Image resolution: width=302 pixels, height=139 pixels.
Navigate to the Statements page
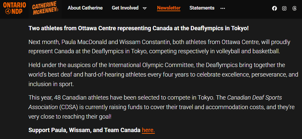(202, 8)
